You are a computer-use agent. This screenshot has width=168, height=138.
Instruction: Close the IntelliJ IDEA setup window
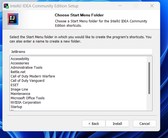pos(152,6)
